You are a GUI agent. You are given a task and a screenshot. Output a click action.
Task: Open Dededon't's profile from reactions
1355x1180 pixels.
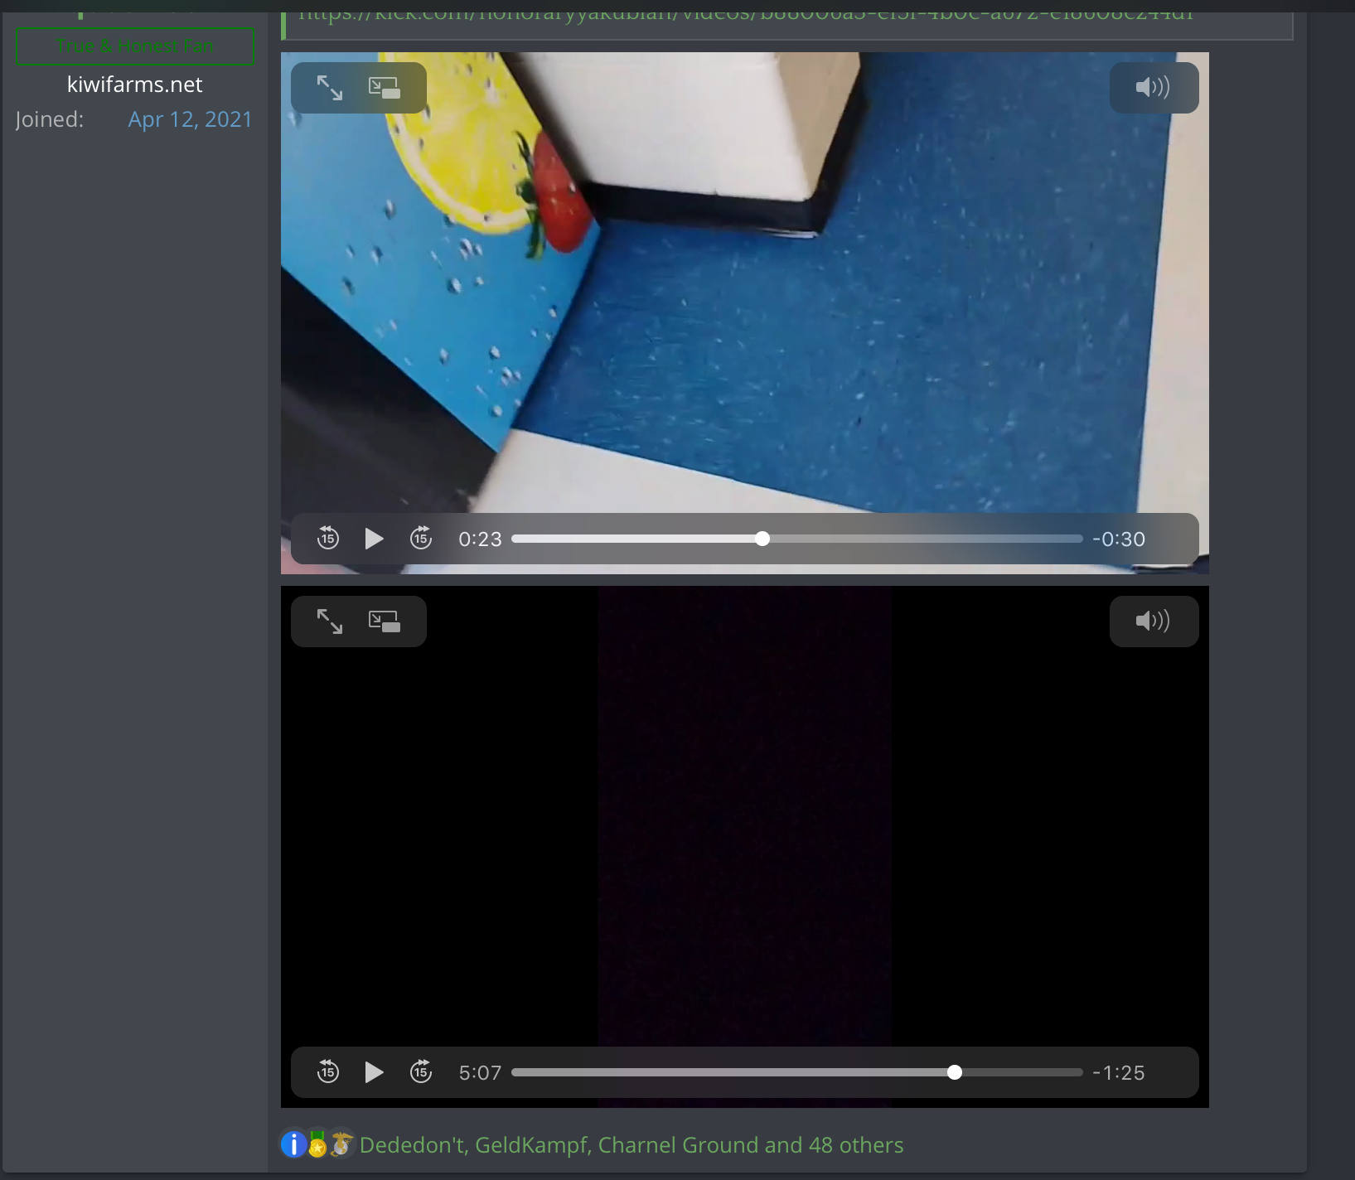(x=413, y=1145)
